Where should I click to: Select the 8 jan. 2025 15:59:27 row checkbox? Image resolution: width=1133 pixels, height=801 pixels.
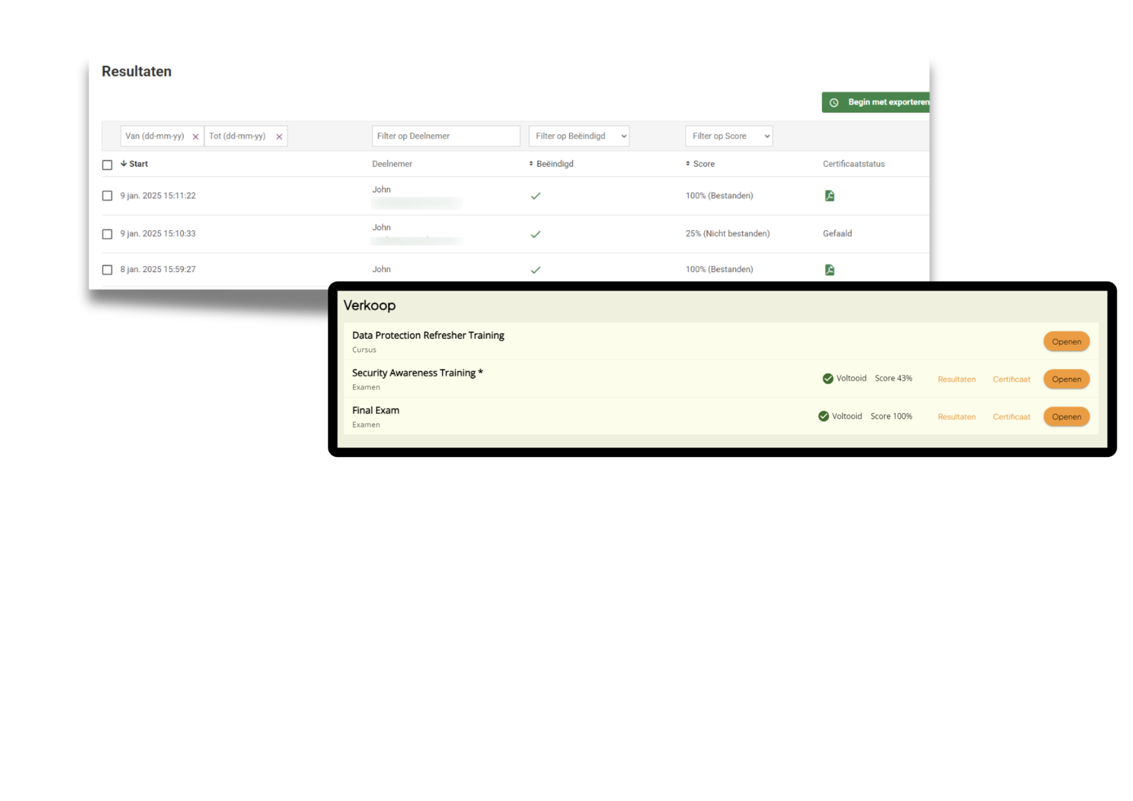click(107, 270)
